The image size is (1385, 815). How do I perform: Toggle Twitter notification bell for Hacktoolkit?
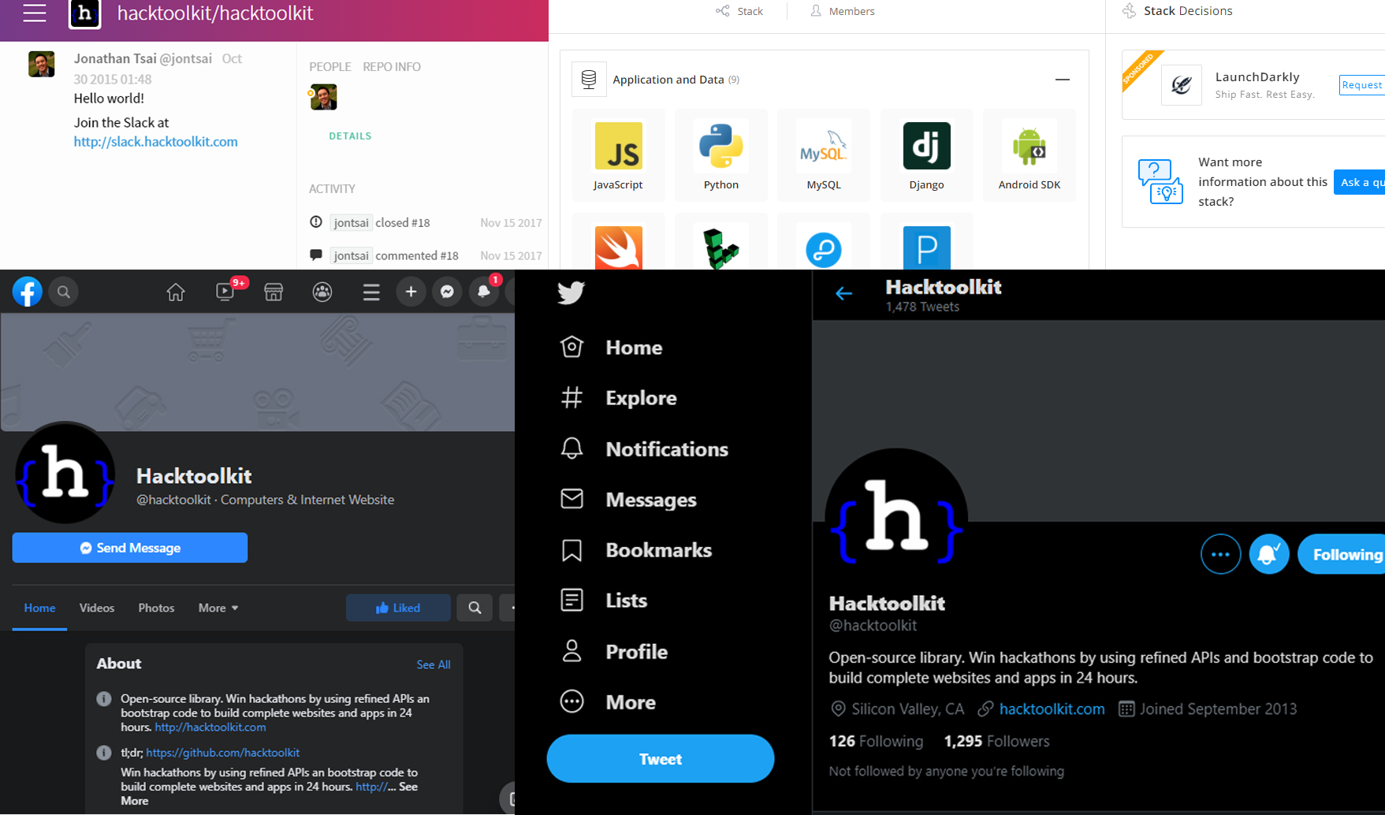point(1269,555)
